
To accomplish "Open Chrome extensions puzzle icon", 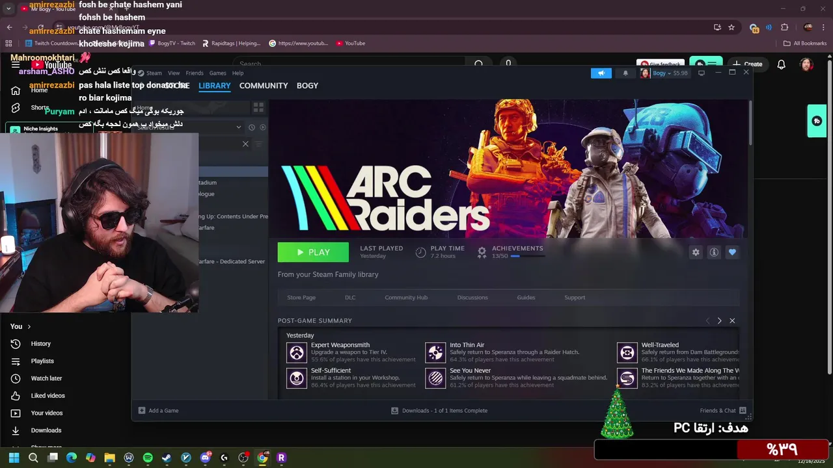I will click(x=784, y=27).
